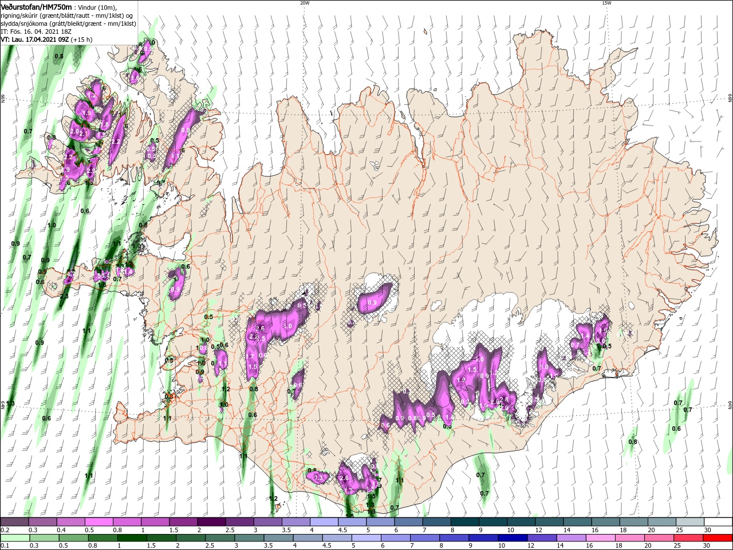Viewport: 733px width, 550px height.
Task: Pick lavender snow swatch between 4 and 4.5
Action: 324,522
